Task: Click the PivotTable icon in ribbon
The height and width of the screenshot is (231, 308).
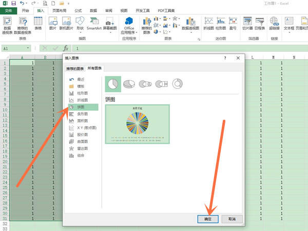Action: coord(7,25)
